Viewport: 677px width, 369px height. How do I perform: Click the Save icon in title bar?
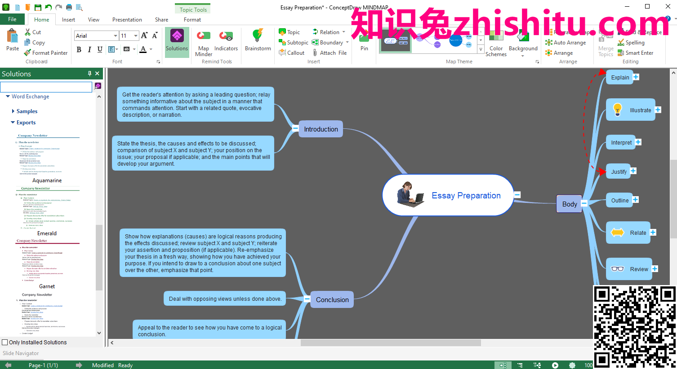(38, 7)
